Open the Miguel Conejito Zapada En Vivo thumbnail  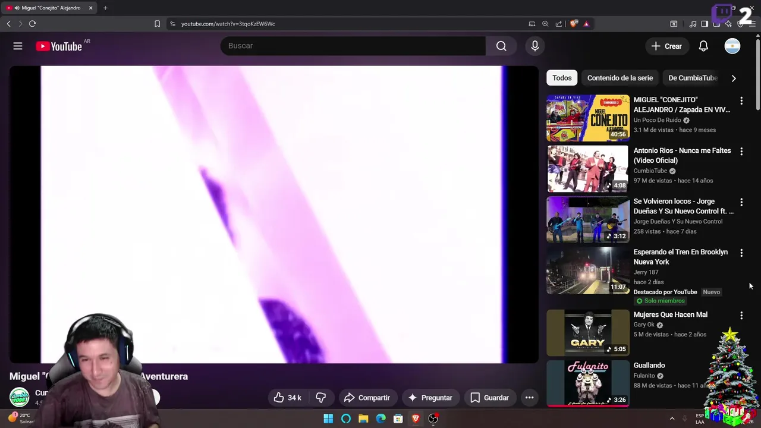[x=588, y=118]
